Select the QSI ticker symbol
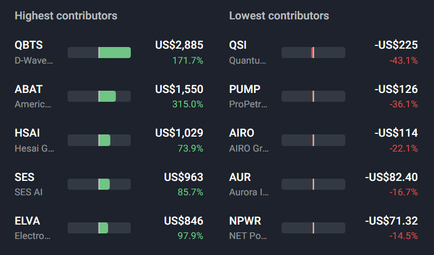 pyautogui.click(x=238, y=45)
